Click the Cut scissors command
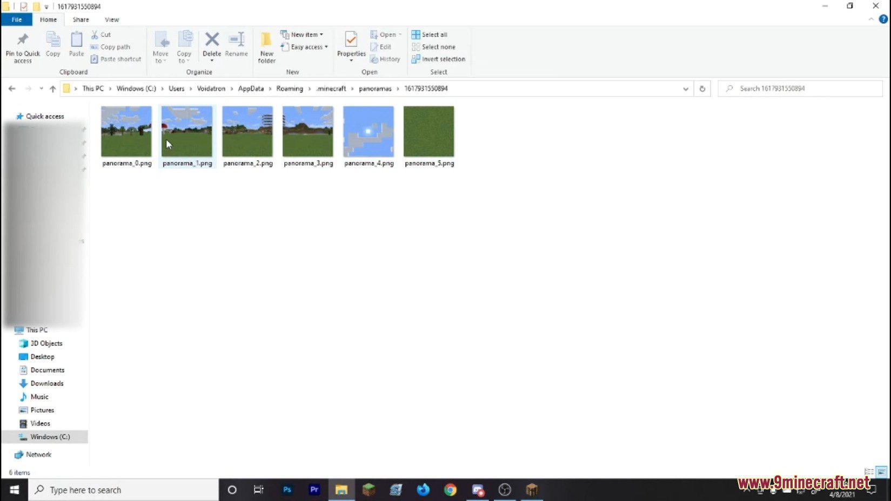The image size is (891, 501). click(101, 35)
